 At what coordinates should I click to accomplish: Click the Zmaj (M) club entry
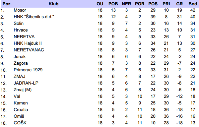coord(23,90)
